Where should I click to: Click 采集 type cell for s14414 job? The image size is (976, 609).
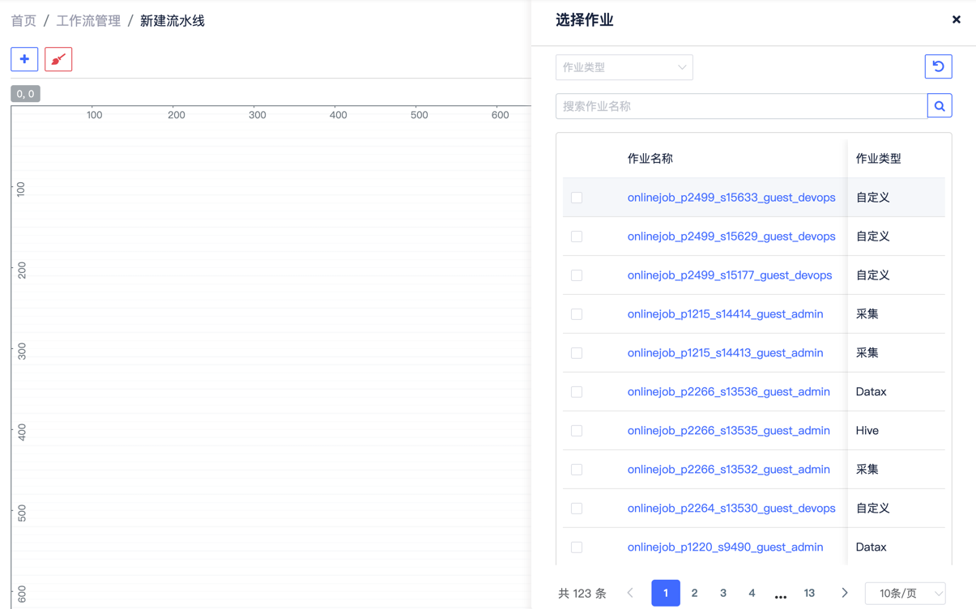tap(867, 314)
